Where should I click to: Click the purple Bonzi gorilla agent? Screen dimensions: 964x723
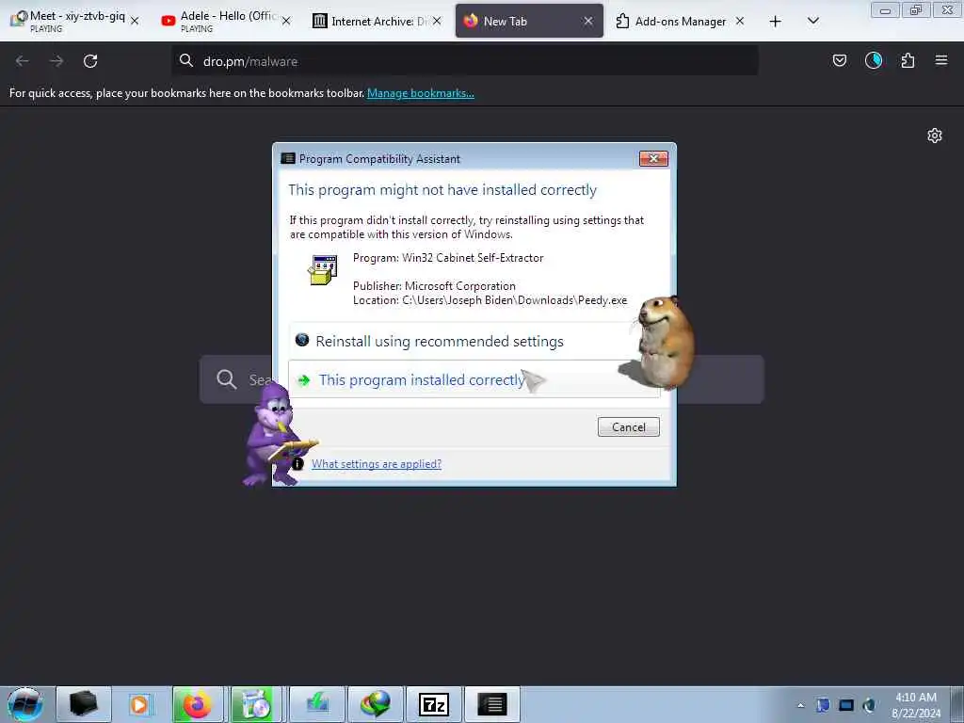(275, 434)
